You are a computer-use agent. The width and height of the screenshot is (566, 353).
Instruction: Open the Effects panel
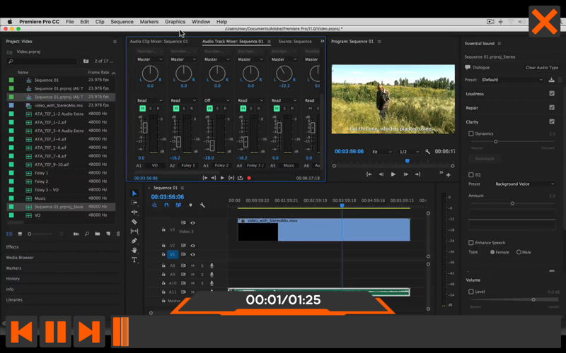click(x=12, y=246)
